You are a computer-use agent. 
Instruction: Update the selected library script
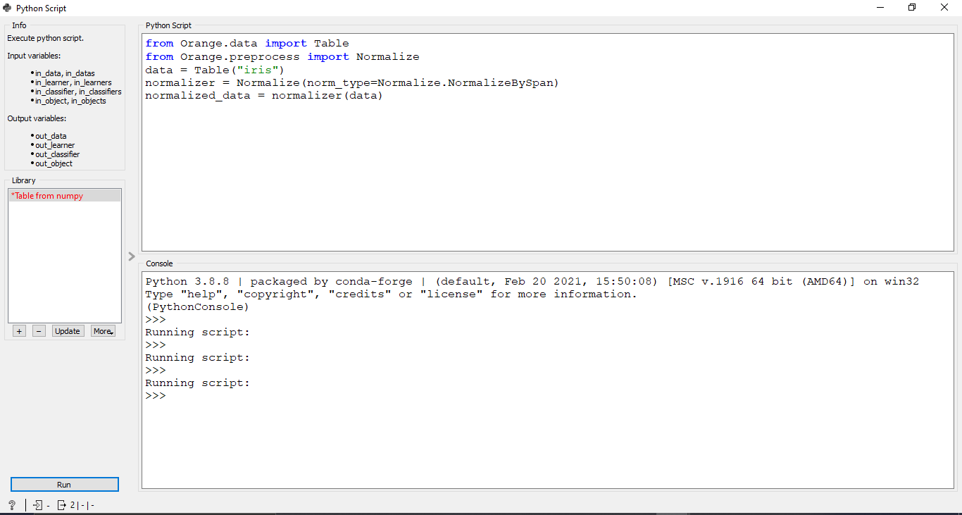(x=68, y=330)
